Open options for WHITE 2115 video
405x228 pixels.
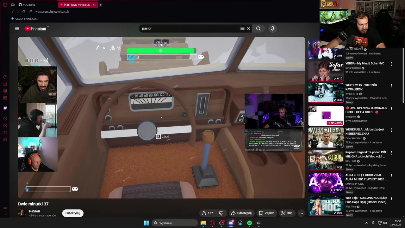(391, 85)
